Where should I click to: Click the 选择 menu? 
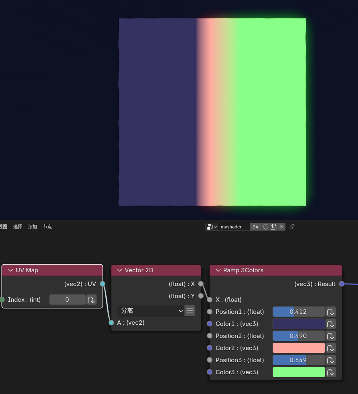coord(18,227)
